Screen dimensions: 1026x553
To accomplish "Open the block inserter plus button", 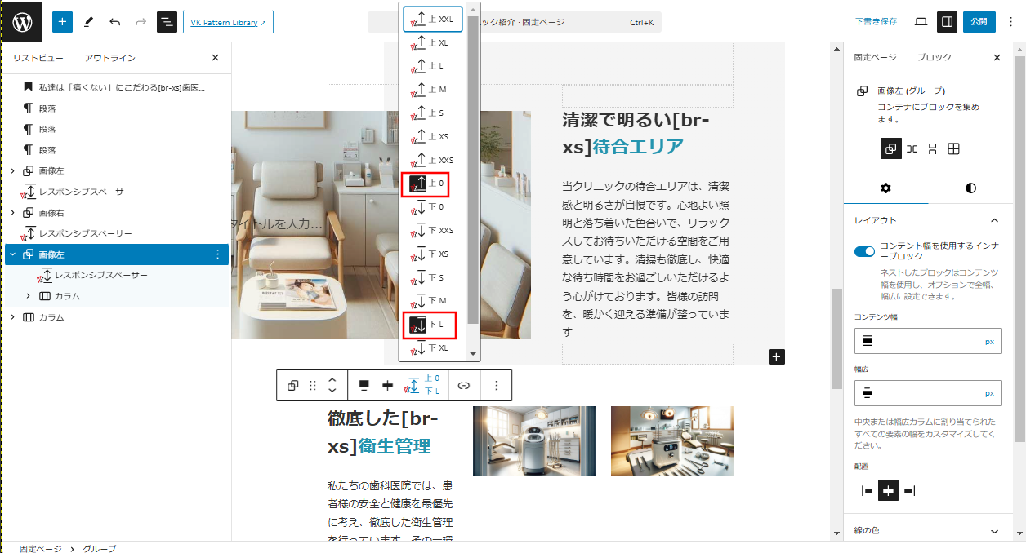I will (62, 22).
